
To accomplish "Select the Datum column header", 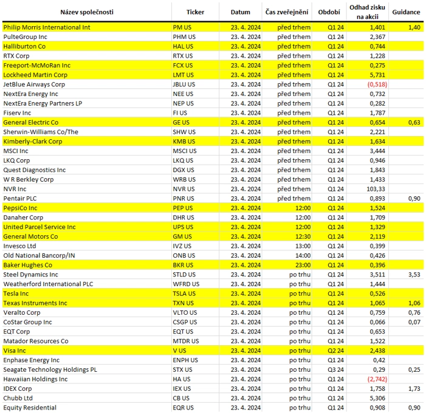I will [240, 12].
